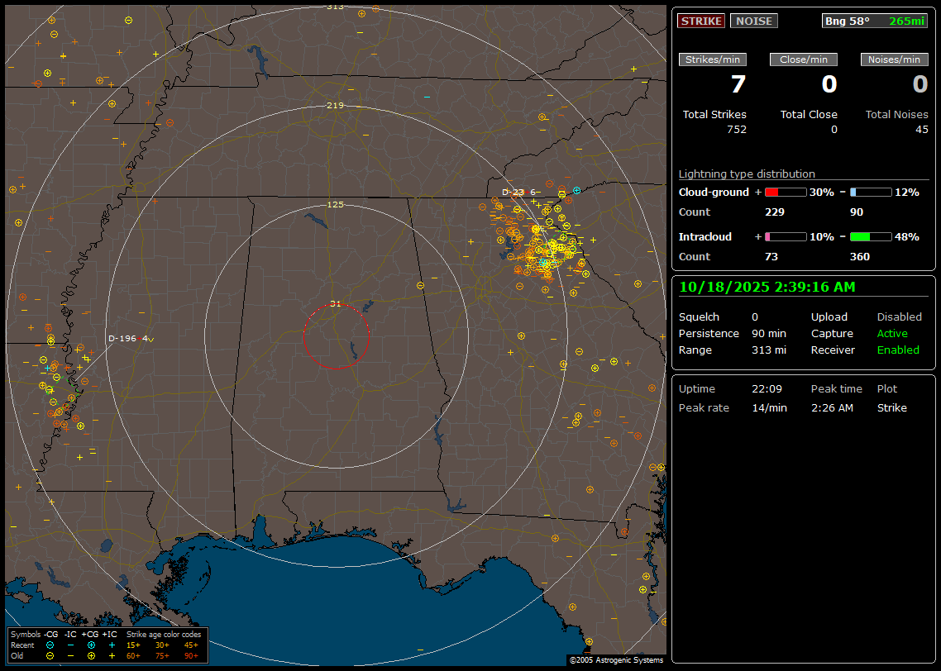Viewport: 941px width, 671px height.
Task: Click the old +CG yellow legend symbol
Action: click(91, 655)
